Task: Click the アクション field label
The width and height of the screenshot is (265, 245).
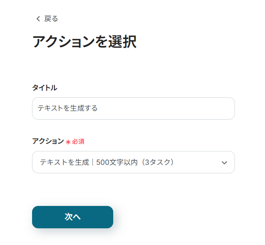Action: pos(48,141)
